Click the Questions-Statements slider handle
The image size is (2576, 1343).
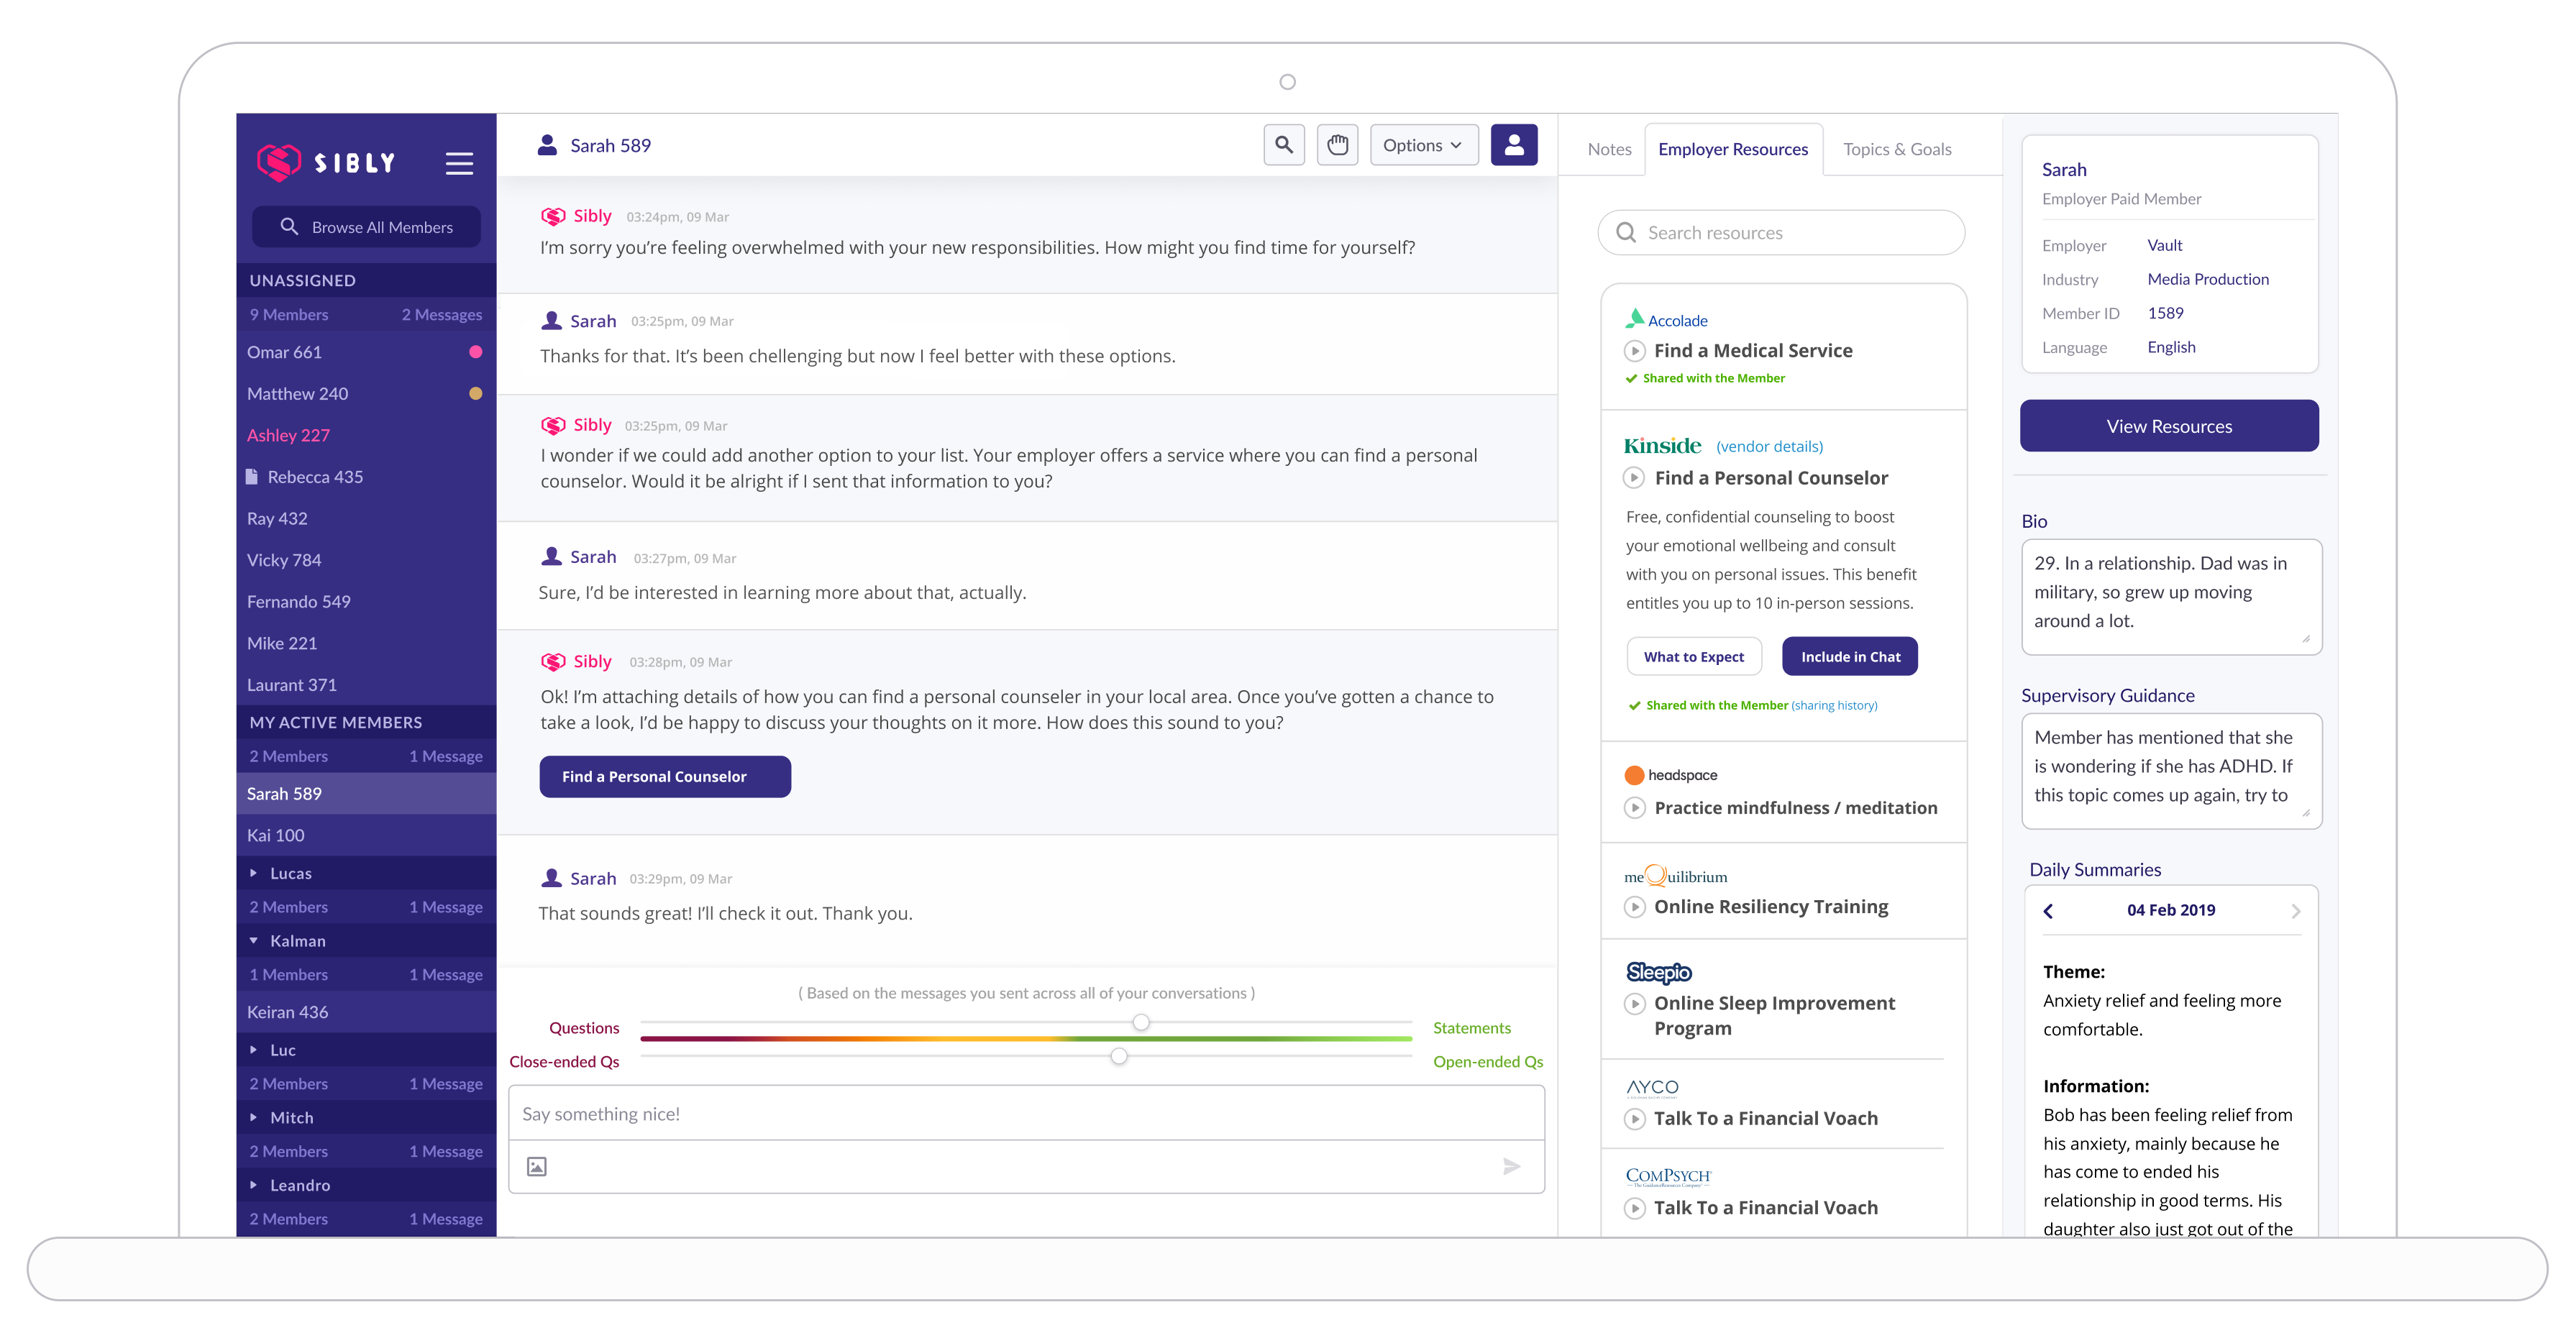1141,1022
